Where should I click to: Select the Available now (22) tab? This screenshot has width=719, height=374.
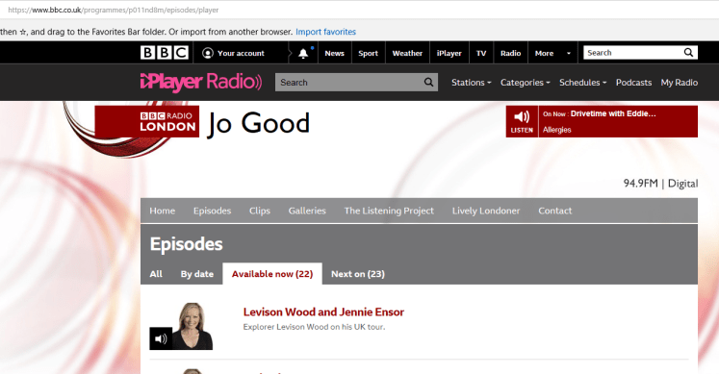(272, 274)
